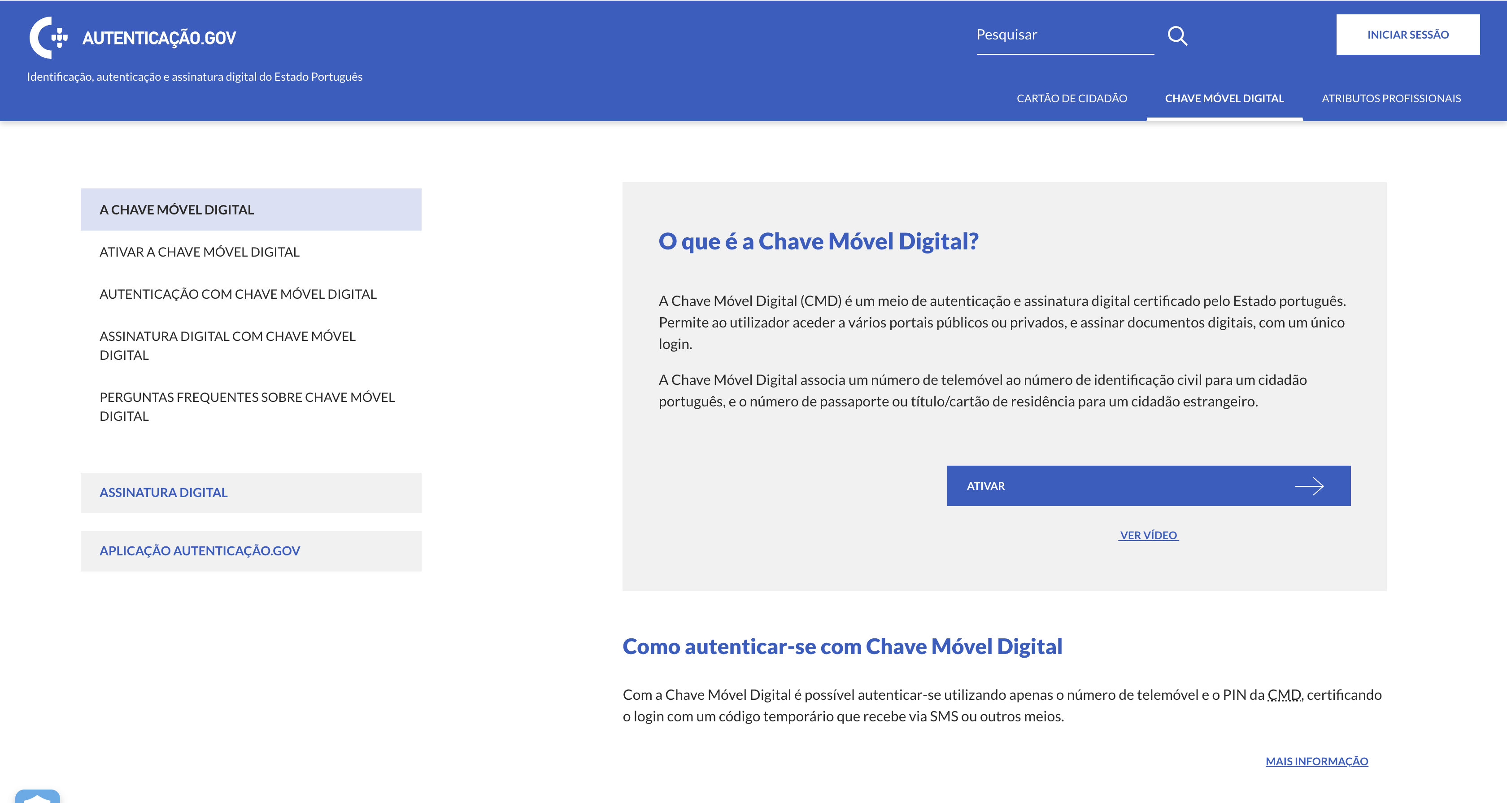Select the CHAVE MÓVEL DIGITAL tab

click(1224, 98)
